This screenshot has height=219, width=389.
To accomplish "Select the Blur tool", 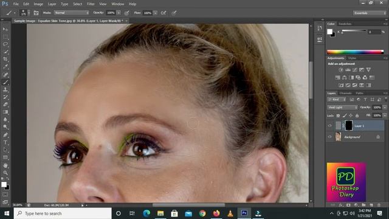I will (x=5, y=119).
